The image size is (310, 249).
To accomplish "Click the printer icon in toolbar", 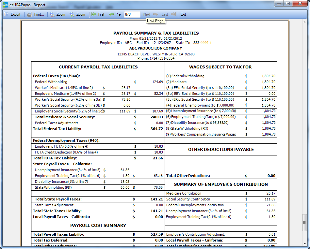I will pos(30,14).
